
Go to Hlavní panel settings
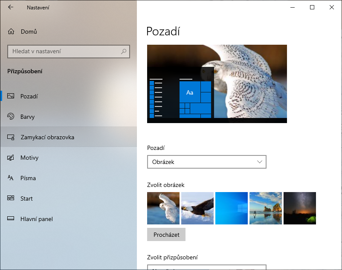37,219
